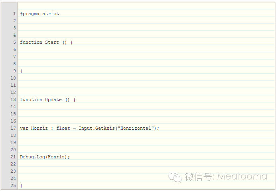Image resolution: width=276 pixels, height=191 pixels.
Task: Click the 'float' type keyword
Action: pyautogui.click(x=63, y=128)
